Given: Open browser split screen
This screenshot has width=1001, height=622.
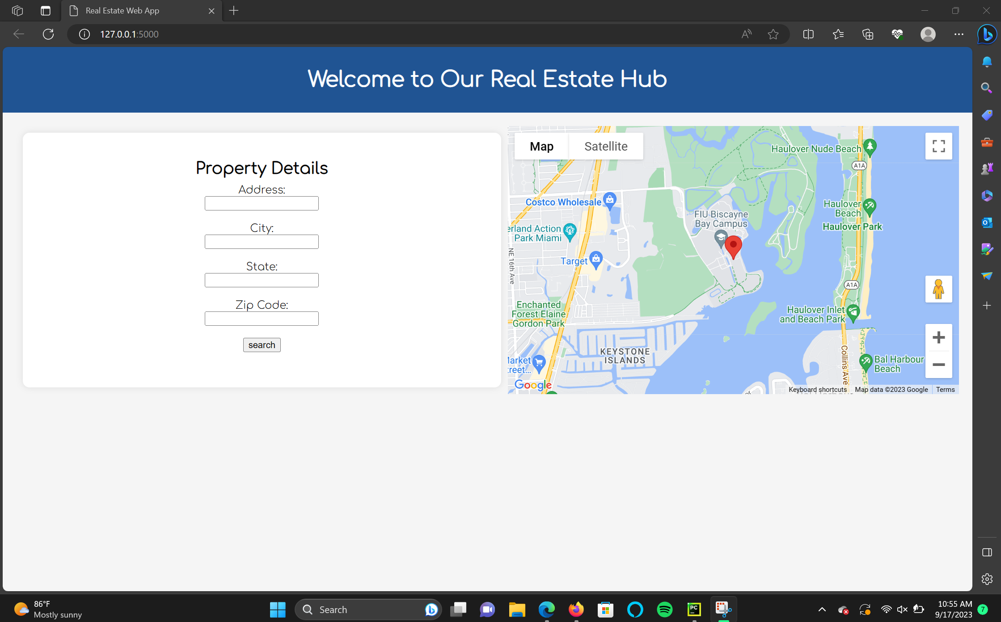Looking at the screenshot, I should (808, 34).
